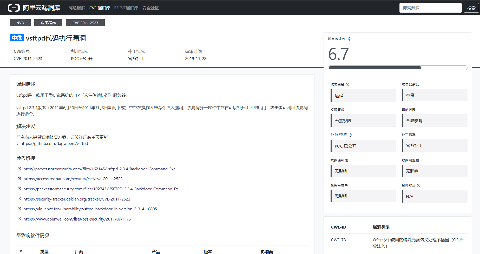Open the vigilance.fr vsftpd backdoor link
The height and width of the screenshot is (254, 480).
(x=90, y=209)
